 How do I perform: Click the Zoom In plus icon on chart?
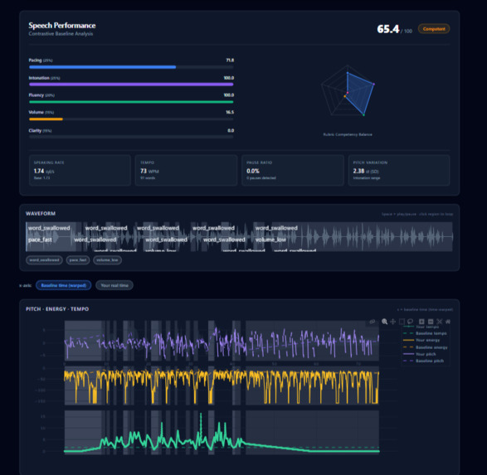click(421, 322)
